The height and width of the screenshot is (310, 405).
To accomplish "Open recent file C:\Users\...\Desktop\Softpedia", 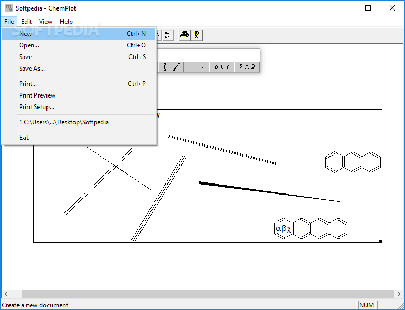I will point(79,122).
